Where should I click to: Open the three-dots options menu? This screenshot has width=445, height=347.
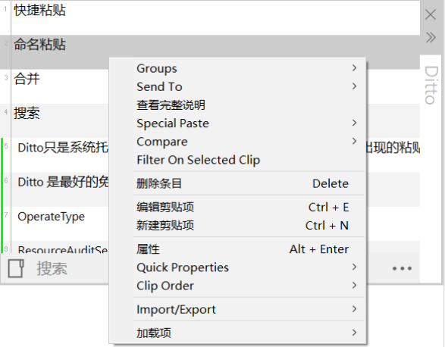click(402, 268)
